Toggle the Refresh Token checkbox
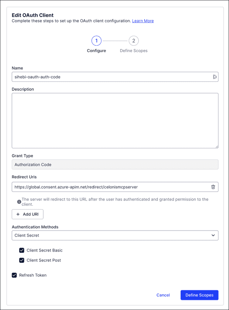 (x=14, y=275)
